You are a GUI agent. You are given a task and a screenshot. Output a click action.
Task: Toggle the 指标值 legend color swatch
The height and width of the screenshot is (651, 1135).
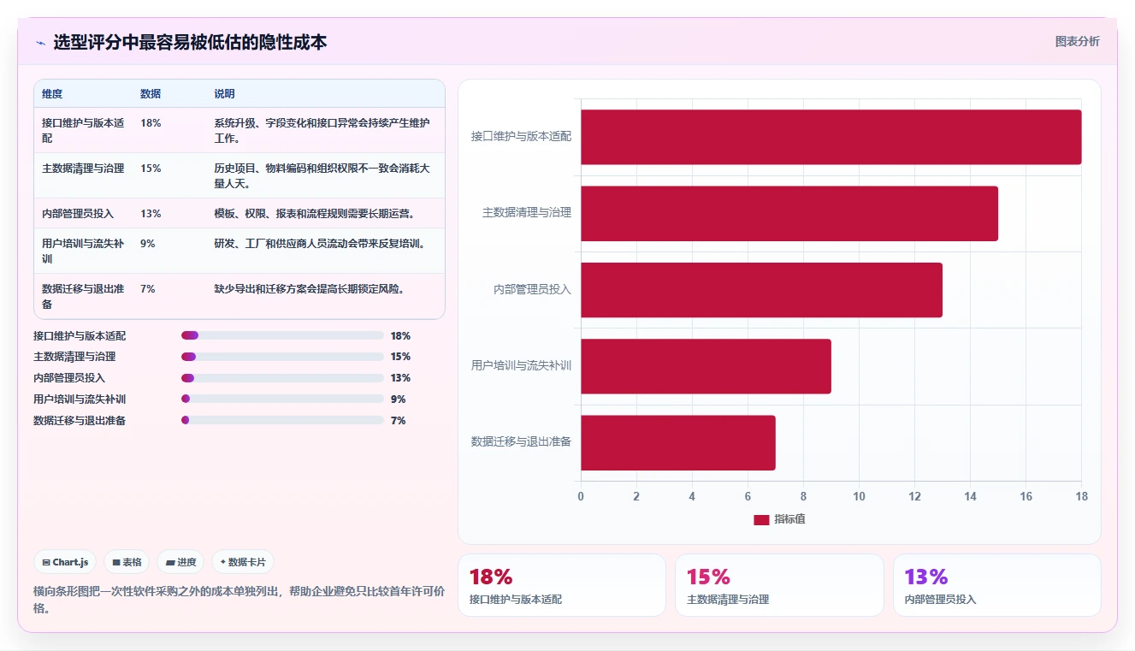coord(761,519)
